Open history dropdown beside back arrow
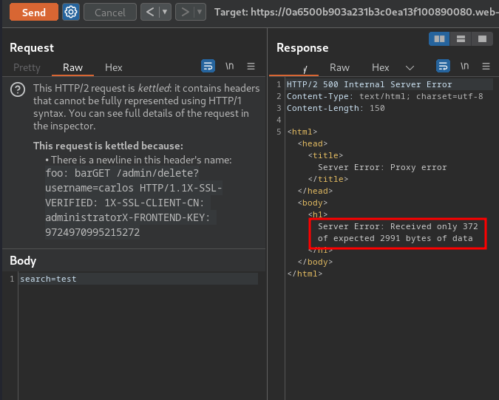Screen dimensions: 499x400 tap(165, 12)
